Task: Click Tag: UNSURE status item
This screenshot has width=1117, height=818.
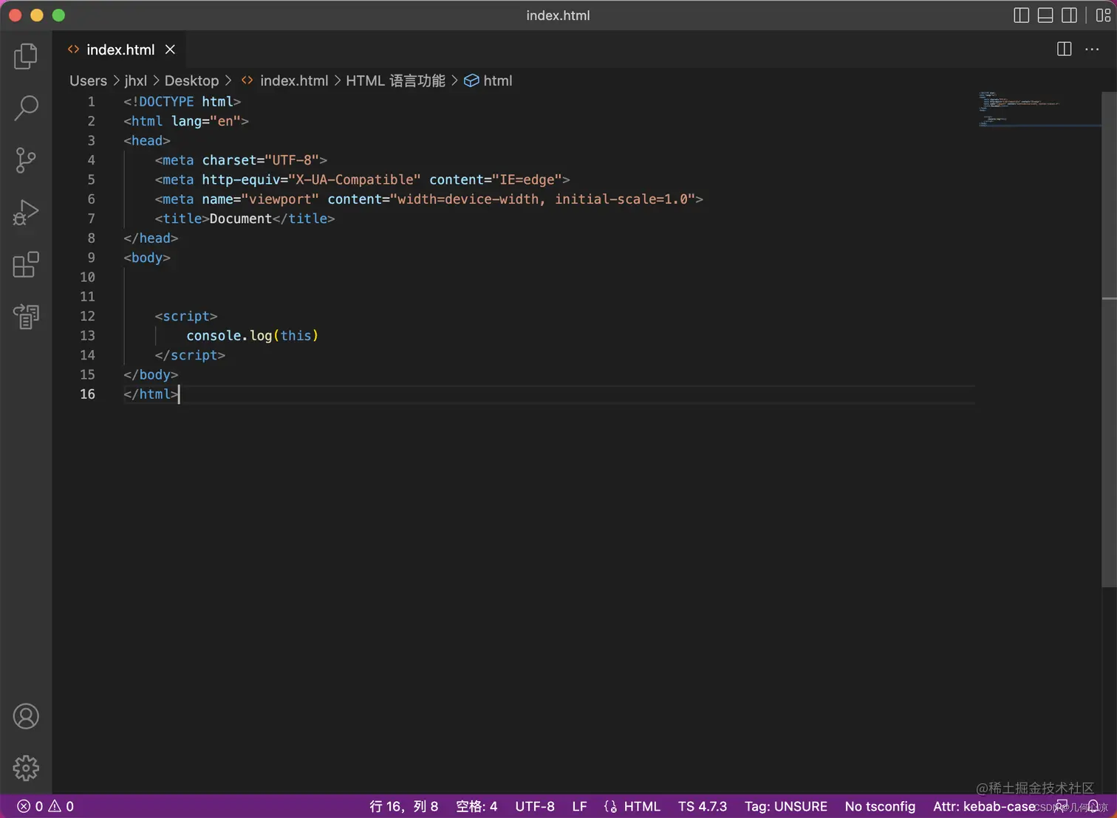Action: tap(786, 806)
